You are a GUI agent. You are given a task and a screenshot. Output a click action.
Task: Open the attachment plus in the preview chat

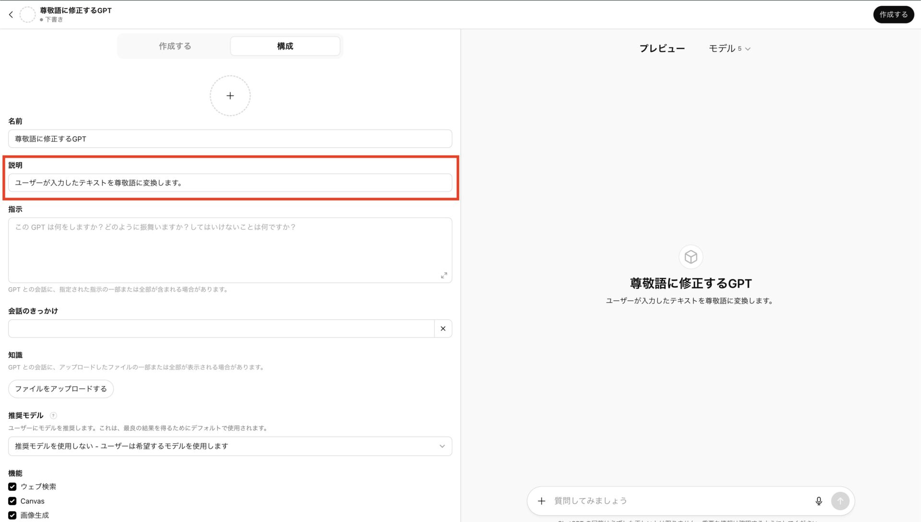tap(542, 500)
